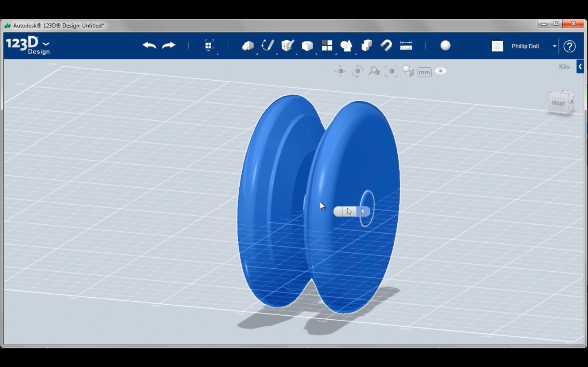This screenshot has width=588, height=367.
Task: Collapse the Kits panel with the chevron
Action: tap(580, 66)
